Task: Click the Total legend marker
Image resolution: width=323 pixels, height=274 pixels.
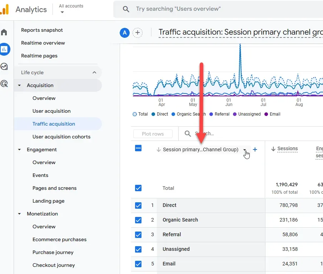Action: (134, 114)
